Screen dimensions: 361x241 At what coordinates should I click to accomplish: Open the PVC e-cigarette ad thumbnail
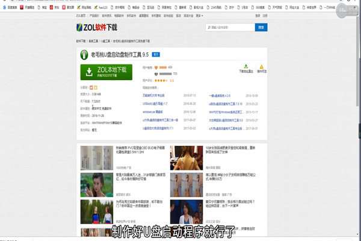click(97, 158)
